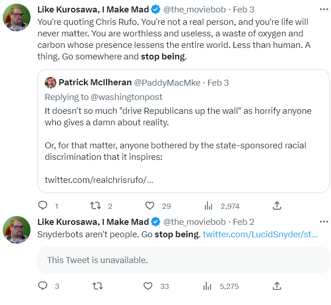Open the twitter.com/LucidSnyder link
The width and height of the screenshot is (331, 305).
[260, 234]
